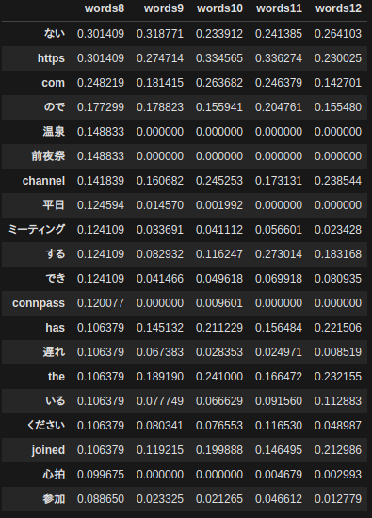Select the 'the' row label

coord(57,377)
